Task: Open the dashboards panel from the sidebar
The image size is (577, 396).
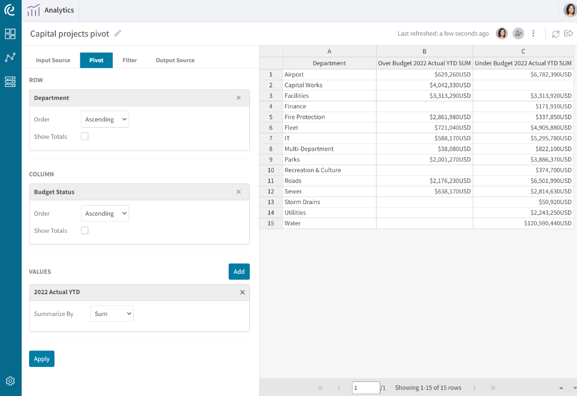Action: point(10,33)
